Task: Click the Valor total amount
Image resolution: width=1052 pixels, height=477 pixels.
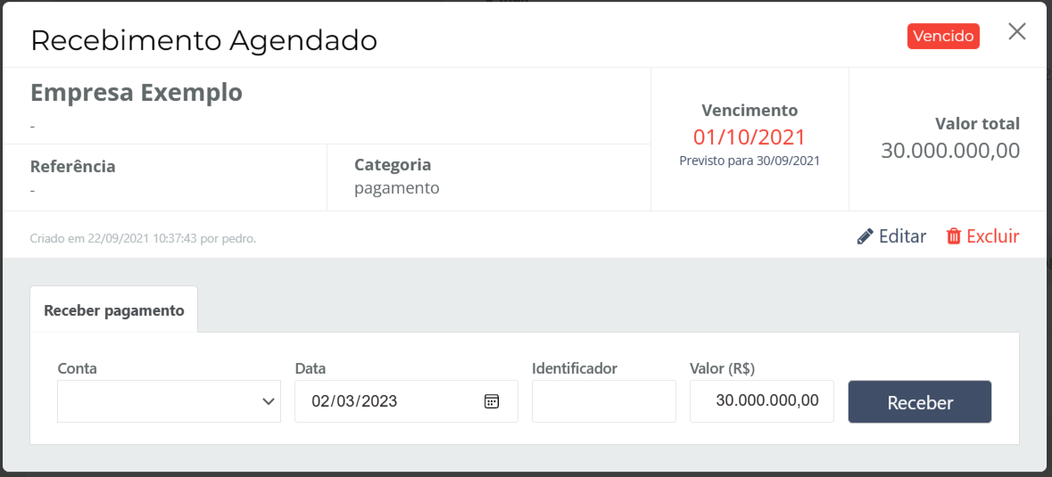Action: click(949, 151)
